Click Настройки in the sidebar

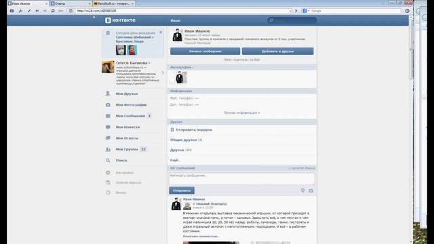pyautogui.click(x=125, y=173)
